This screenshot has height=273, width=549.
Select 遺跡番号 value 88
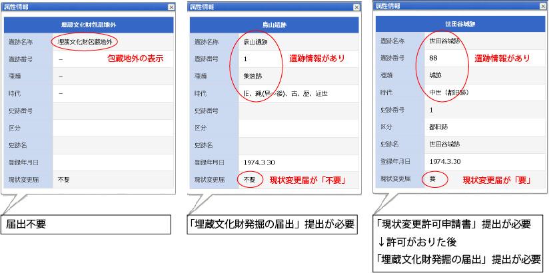[433, 58]
